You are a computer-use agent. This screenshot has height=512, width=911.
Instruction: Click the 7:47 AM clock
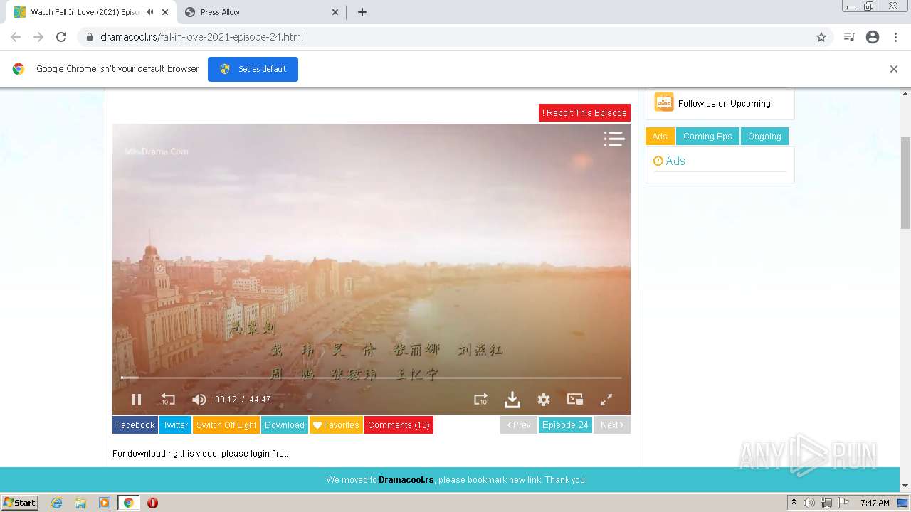(x=875, y=503)
